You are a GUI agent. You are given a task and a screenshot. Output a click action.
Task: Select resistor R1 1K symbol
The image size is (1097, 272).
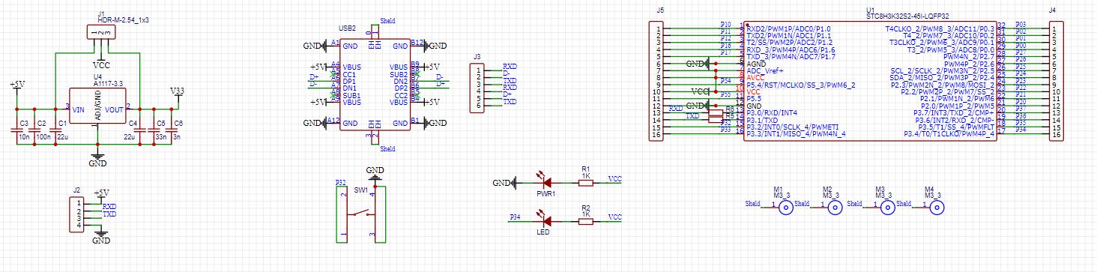[586, 182]
